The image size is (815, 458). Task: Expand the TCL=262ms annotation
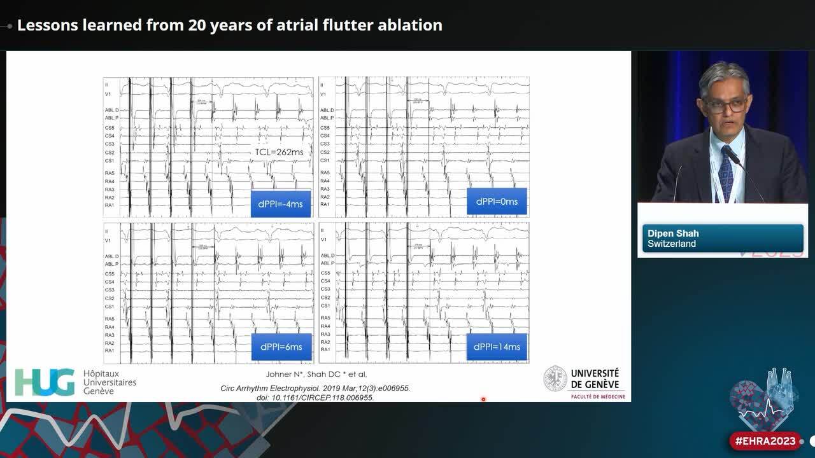[281, 153]
